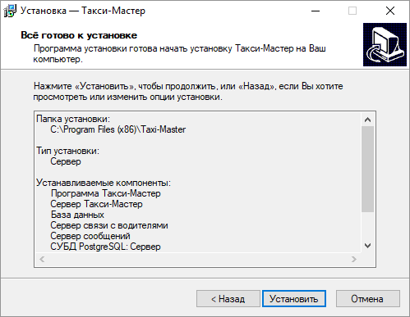Go back with the «Назад» button
410x317 pixels.
click(228, 299)
